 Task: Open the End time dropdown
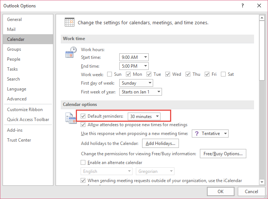[134, 66]
